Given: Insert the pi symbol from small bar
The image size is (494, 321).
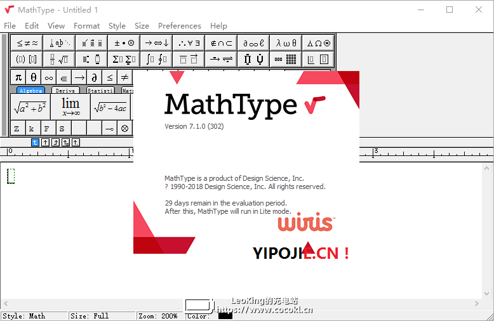Looking at the screenshot, I should [x=18, y=77].
